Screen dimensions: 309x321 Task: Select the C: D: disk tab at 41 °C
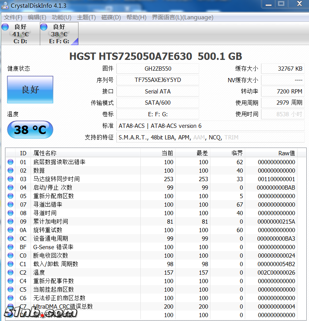[x=20, y=34]
